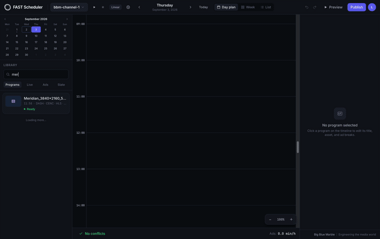Select September 6 in the calendar
380x239 pixels.
click(64, 29)
